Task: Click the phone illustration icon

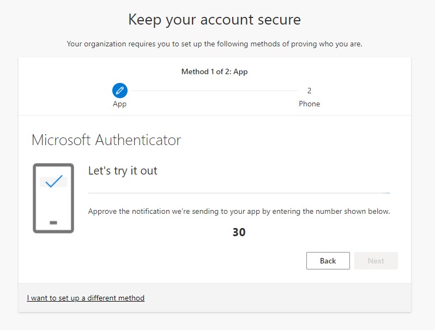Action: click(x=53, y=198)
